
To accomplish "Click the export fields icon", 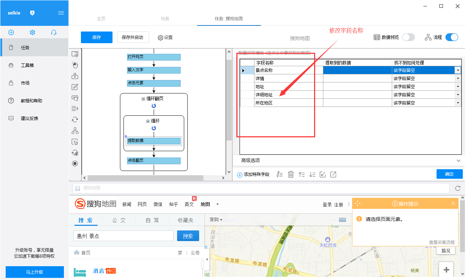I will [333, 174].
